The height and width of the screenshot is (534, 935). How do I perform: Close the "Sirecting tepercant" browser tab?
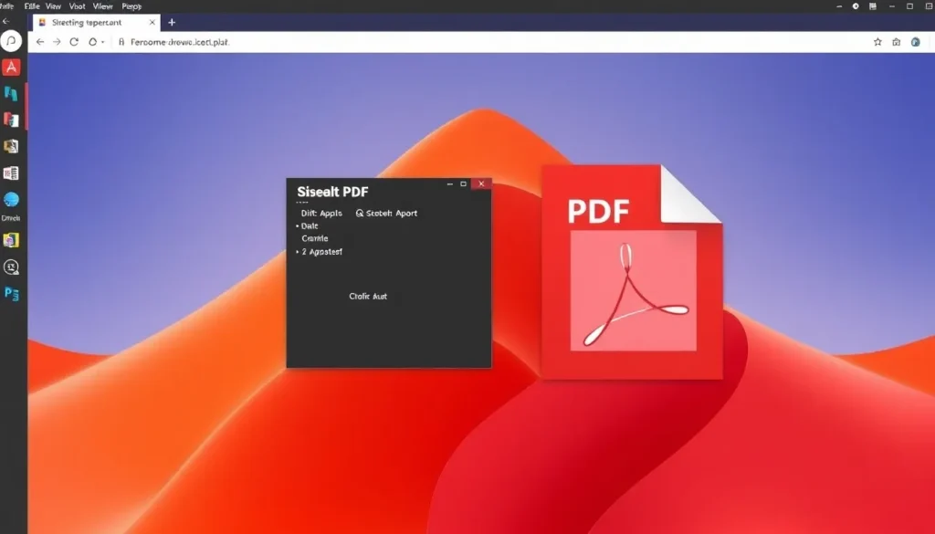pyautogui.click(x=152, y=22)
